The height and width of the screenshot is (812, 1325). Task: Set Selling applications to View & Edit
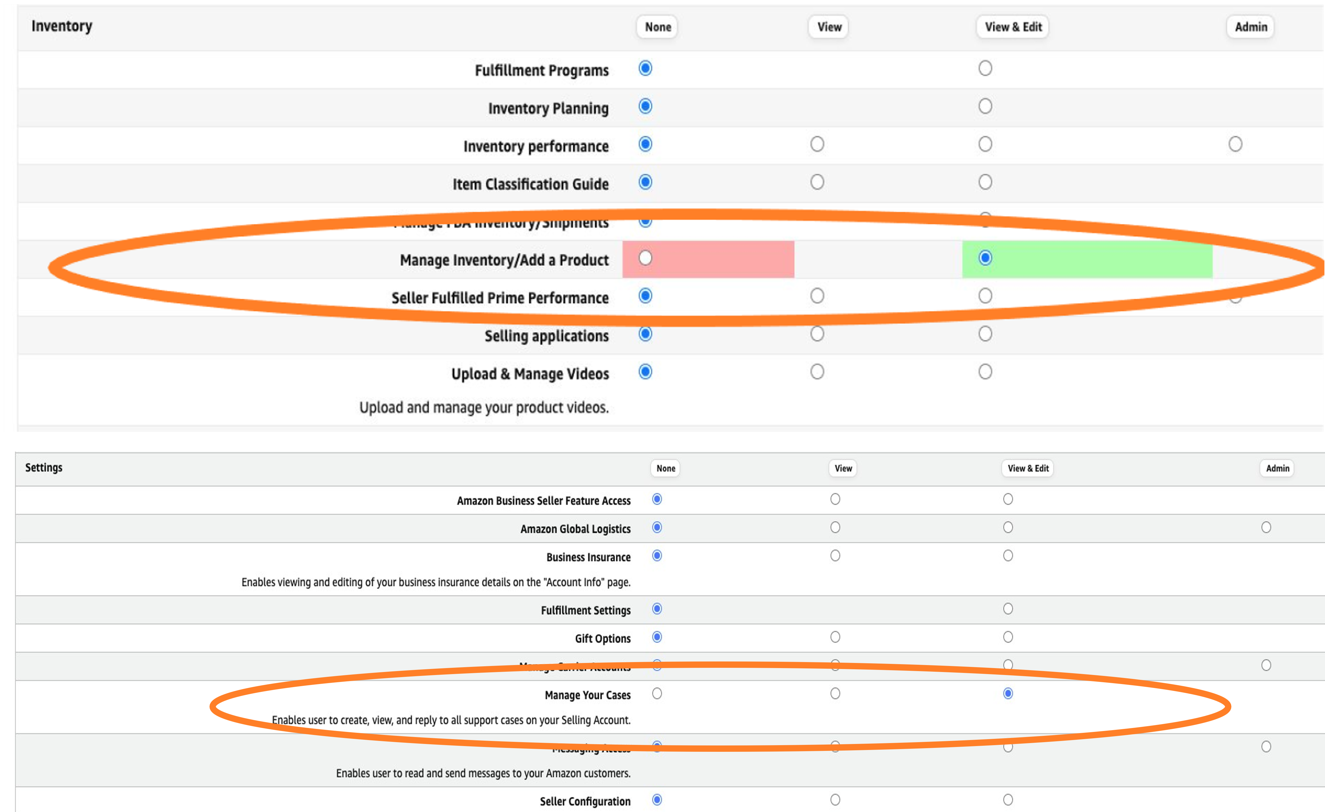point(985,333)
